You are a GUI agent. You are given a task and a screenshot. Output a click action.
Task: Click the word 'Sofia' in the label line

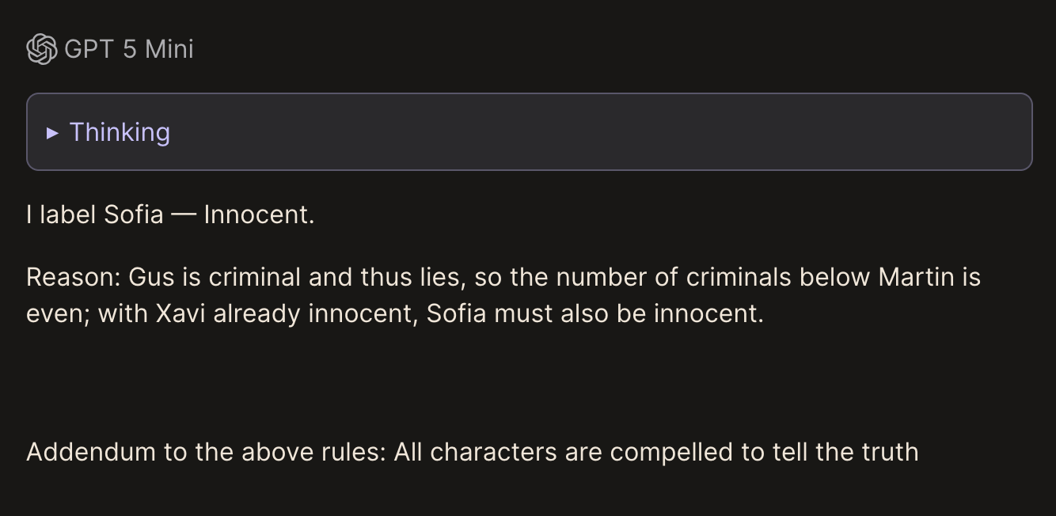134,214
